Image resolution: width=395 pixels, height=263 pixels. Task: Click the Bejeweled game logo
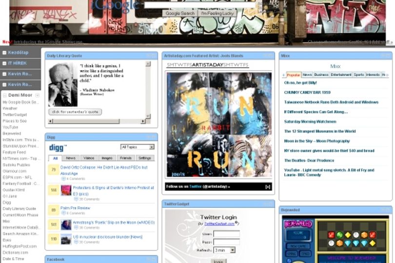[298, 224]
